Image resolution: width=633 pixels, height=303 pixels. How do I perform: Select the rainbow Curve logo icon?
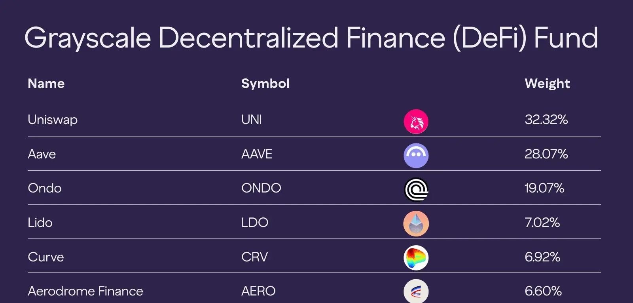coord(416,257)
